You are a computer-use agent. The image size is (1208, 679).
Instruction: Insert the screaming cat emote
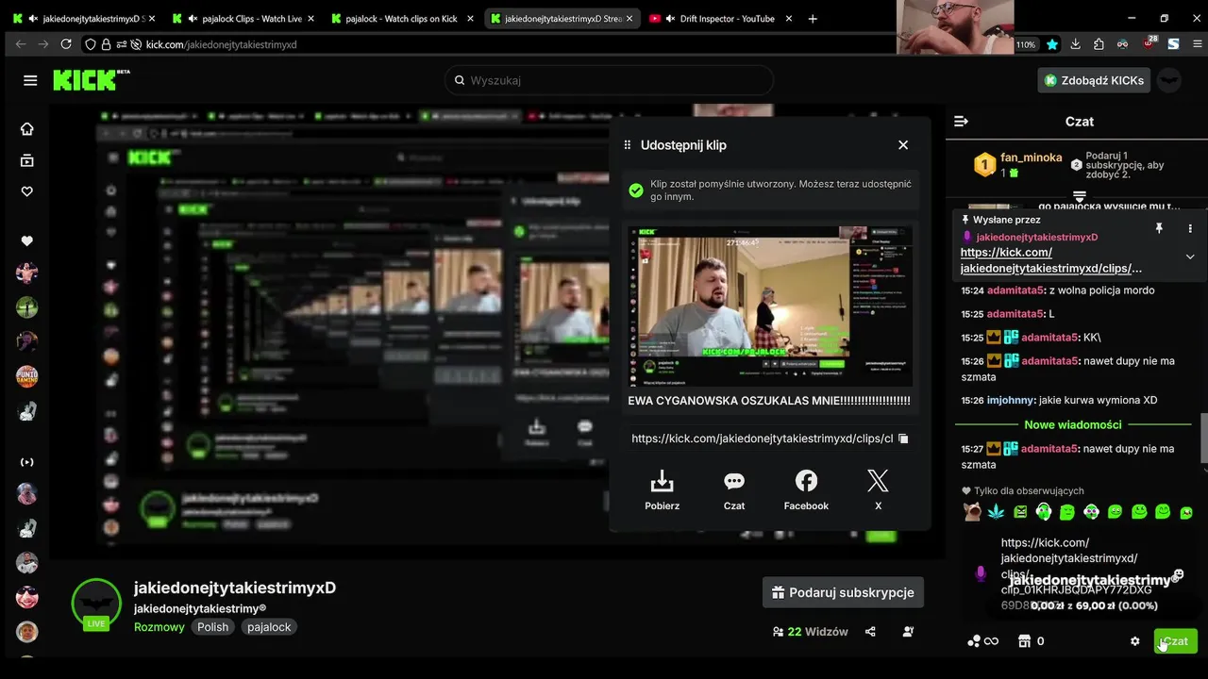tap(972, 512)
